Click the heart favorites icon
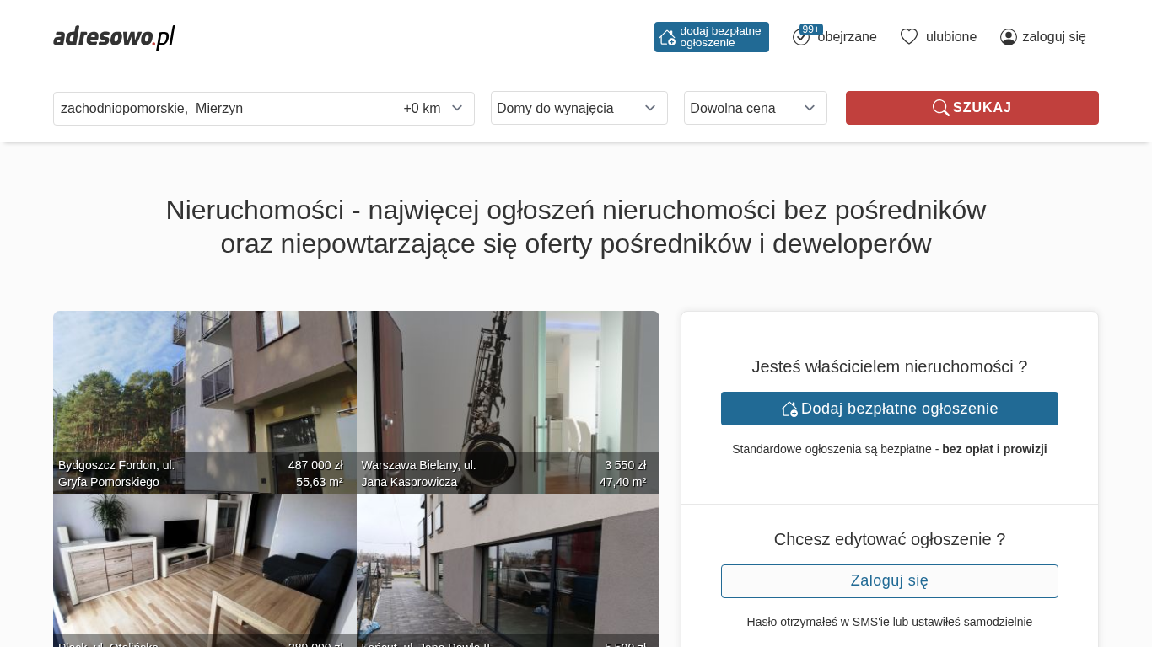 point(908,36)
